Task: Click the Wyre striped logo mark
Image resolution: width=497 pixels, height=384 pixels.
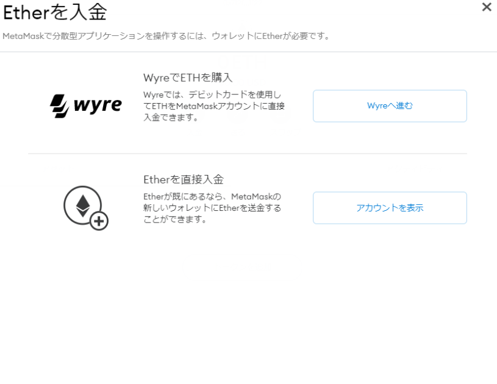Action: (60, 106)
